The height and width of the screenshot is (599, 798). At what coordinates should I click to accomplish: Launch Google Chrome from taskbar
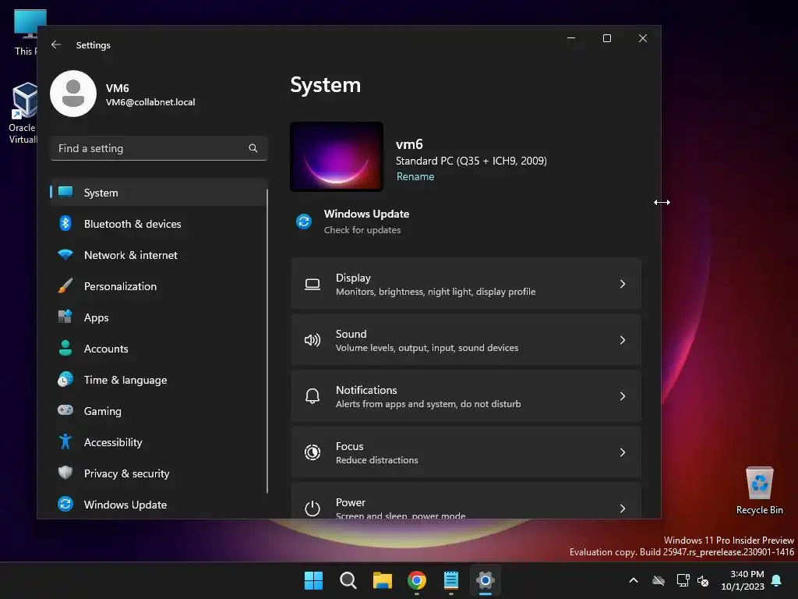click(x=417, y=580)
